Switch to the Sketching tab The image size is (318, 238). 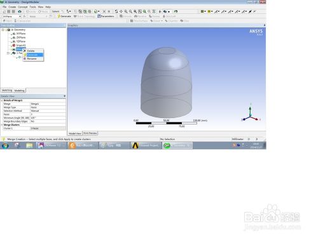coord(7,90)
